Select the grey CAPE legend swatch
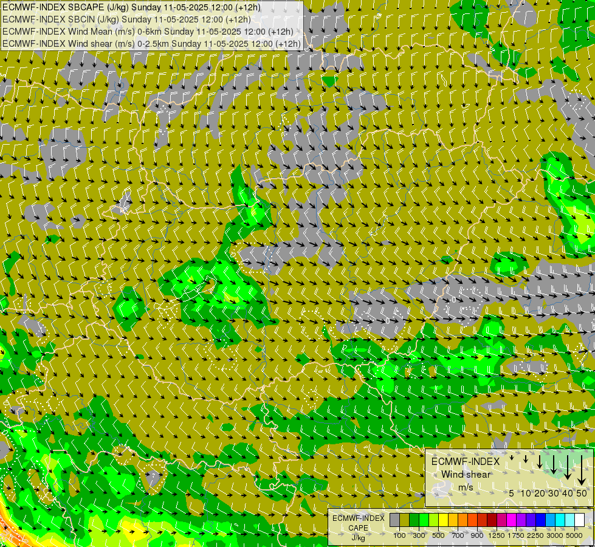The width and height of the screenshot is (595, 547). (394, 520)
